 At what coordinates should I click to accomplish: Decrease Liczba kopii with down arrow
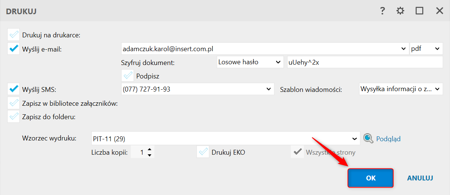[149, 155]
